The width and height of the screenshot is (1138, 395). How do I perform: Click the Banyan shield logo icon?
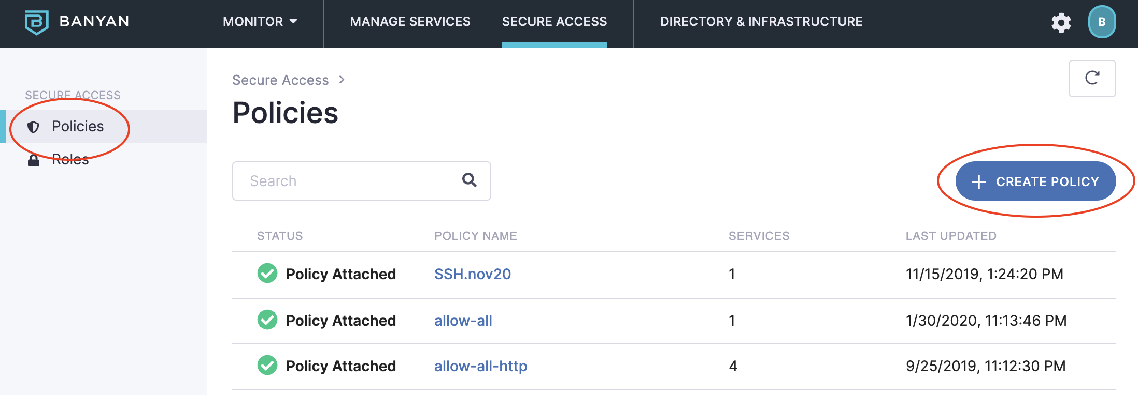click(36, 22)
